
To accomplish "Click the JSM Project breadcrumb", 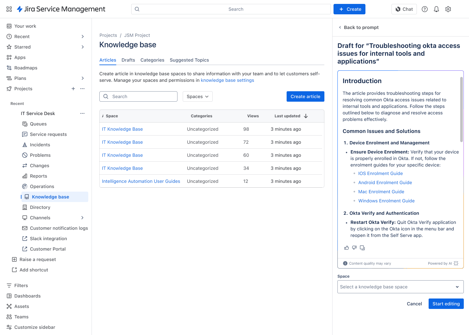I will (137, 35).
